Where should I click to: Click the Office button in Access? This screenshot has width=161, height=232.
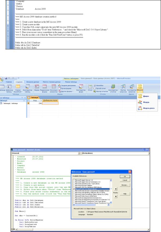tap(1, 79)
